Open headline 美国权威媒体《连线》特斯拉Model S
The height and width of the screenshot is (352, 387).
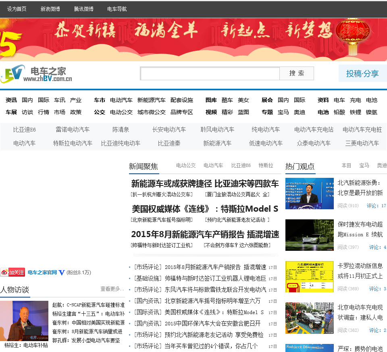[205, 209]
